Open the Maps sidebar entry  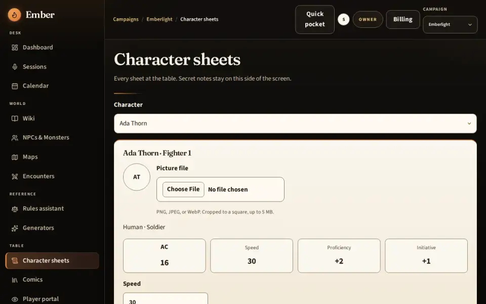click(x=52, y=157)
